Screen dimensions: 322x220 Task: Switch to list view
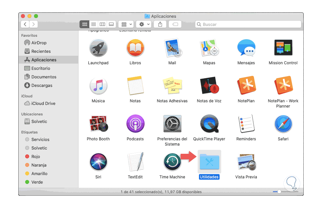[x=94, y=24]
